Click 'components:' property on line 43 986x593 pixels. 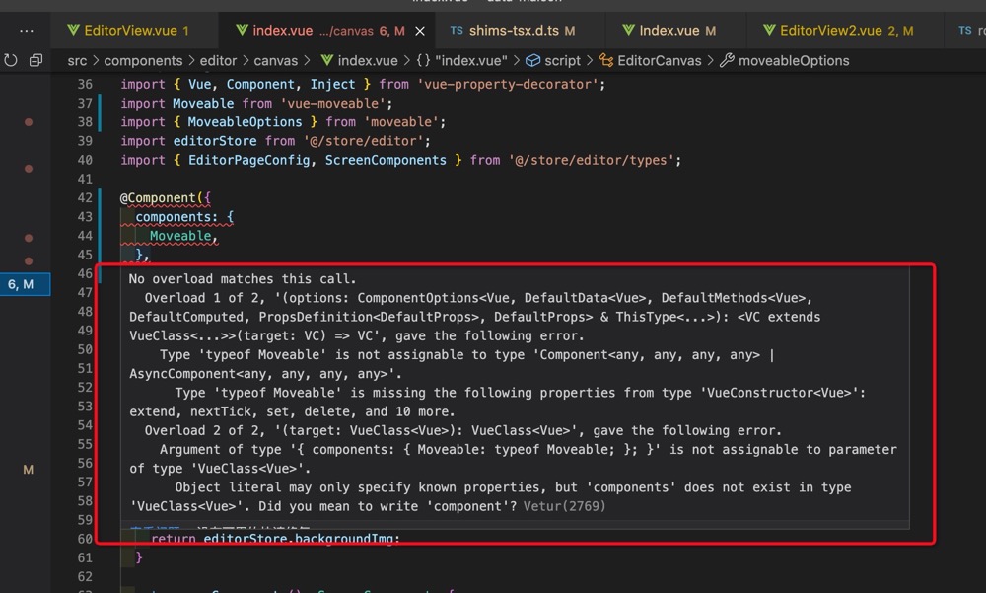click(x=176, y=216)
